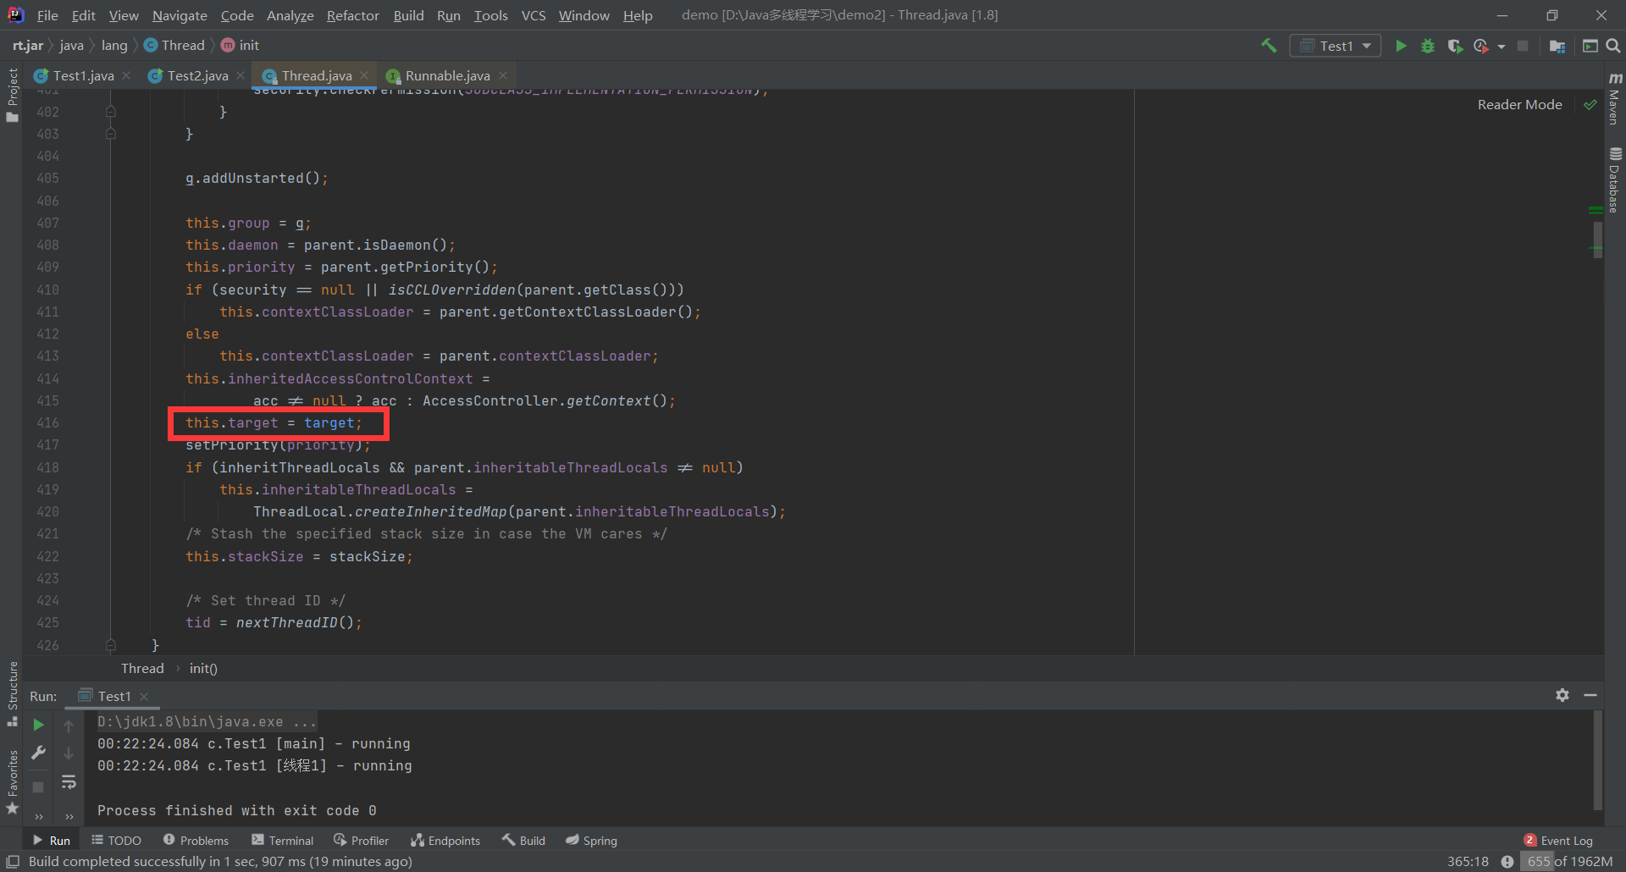Click the Build tool window button
The image size is (1626, 872).
click(523, 840)
